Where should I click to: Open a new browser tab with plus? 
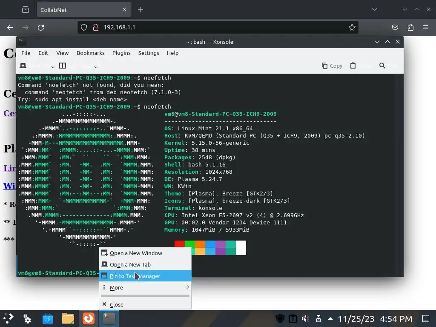[141, 10]
